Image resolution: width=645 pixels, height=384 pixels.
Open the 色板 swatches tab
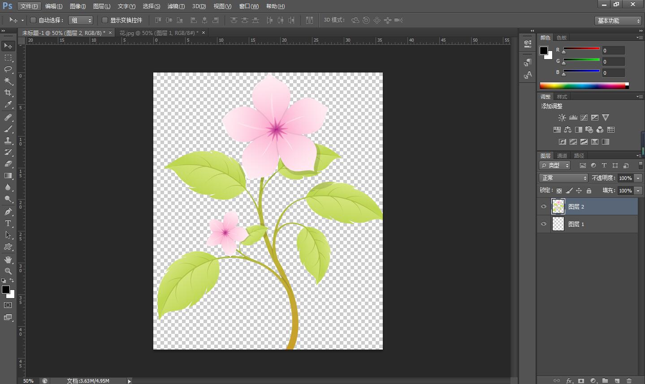pyautogui.click(x=562, y=38)
